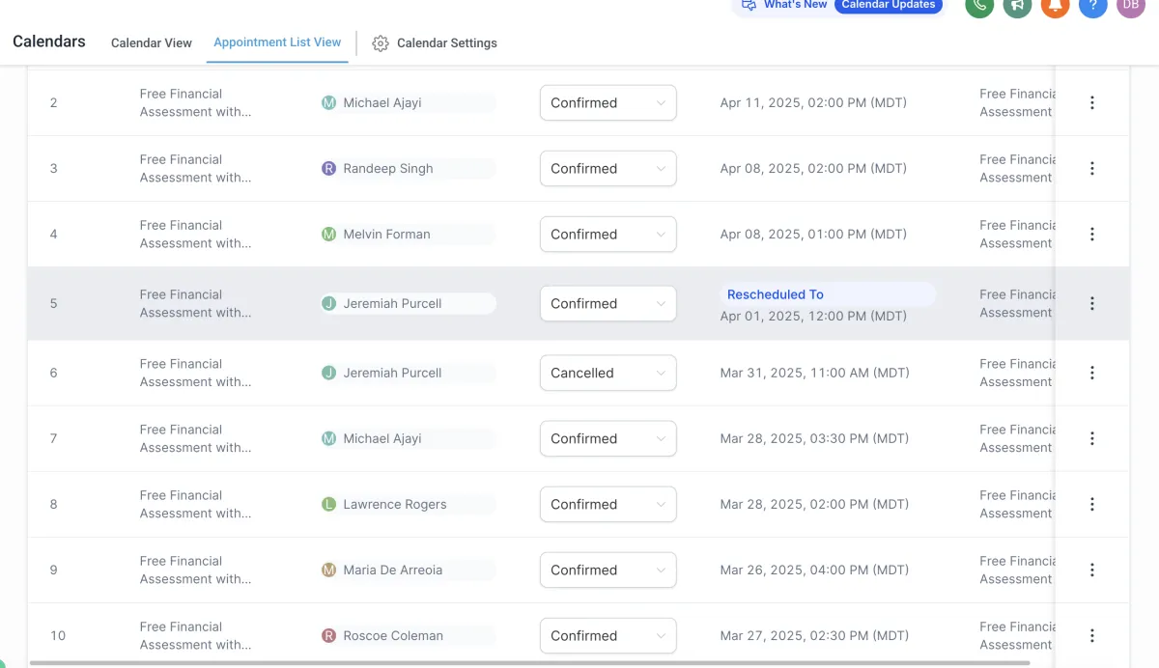Open actions menu for Randeep Singh row
This screenshot has width=1159, height=668.
click(1092, 168)
